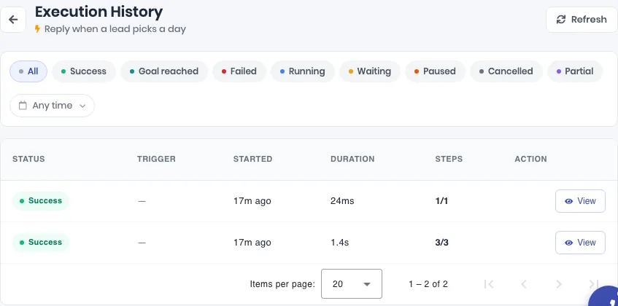Click the 1 – 2 of 2 range label

[428, 284]
